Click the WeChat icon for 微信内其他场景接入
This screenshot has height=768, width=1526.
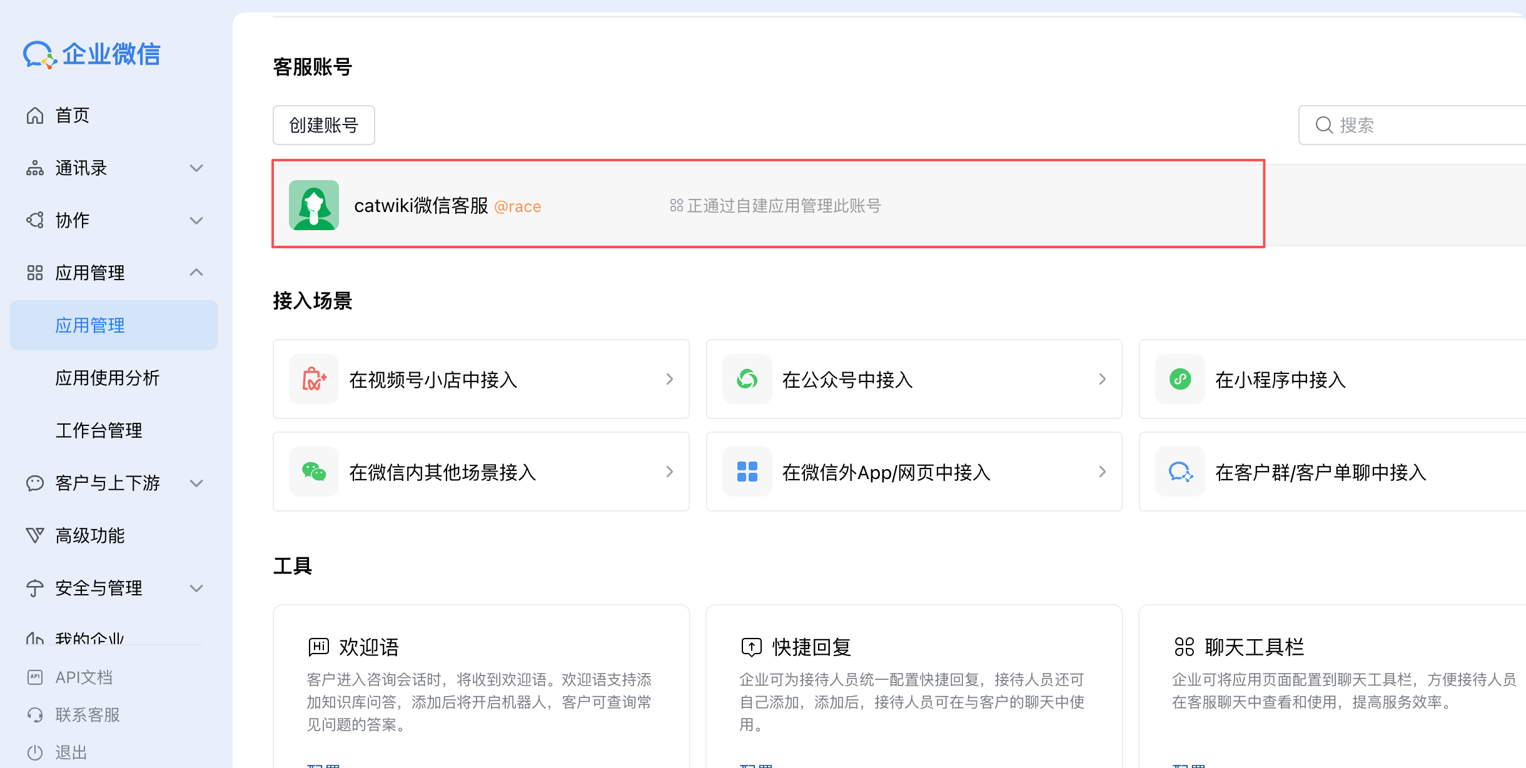pos(314,472)
